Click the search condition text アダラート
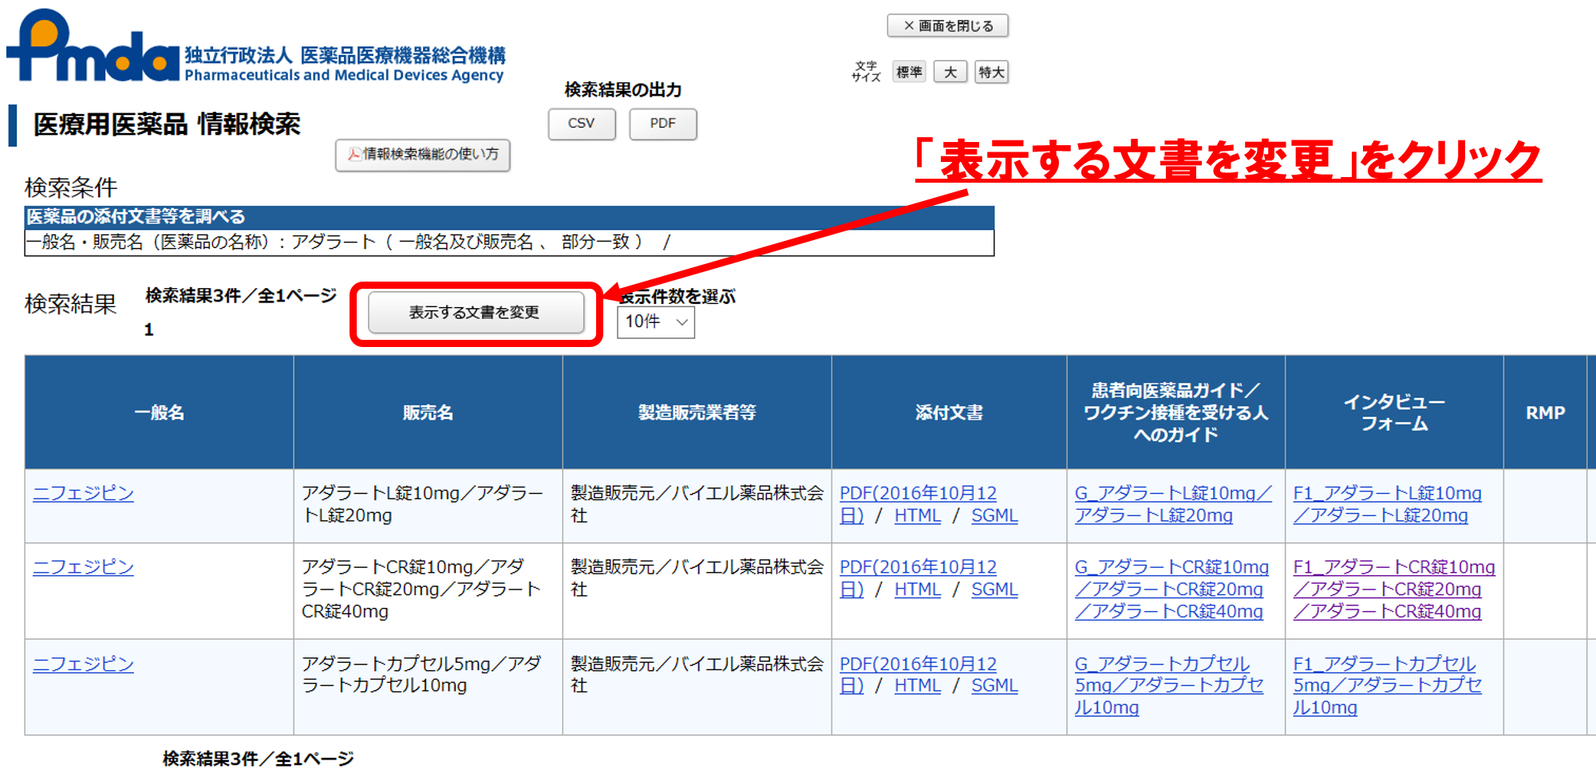Image resolution: width=1596 pixels, height=781 pixels. point(334,242)
